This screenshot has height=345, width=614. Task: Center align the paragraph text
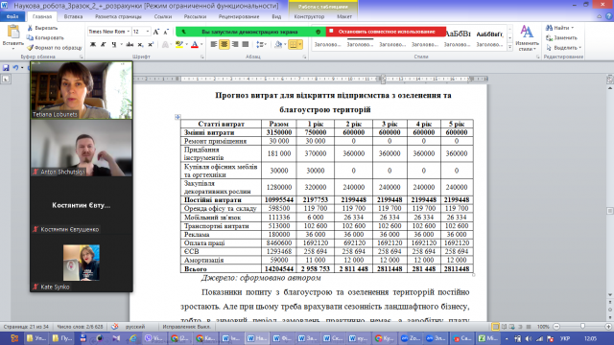224,45
